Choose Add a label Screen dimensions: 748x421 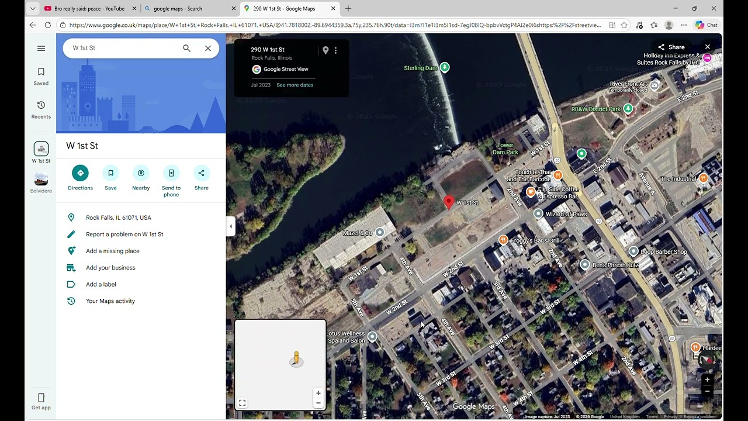pyautogui.click(x=141, y=284)
